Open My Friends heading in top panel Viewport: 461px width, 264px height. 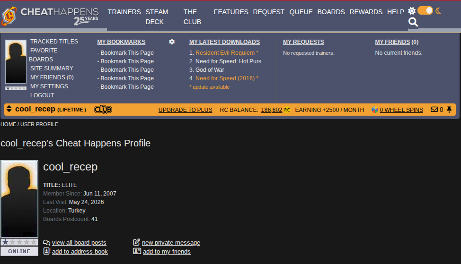pyautogui.click(x=392, y=42)
